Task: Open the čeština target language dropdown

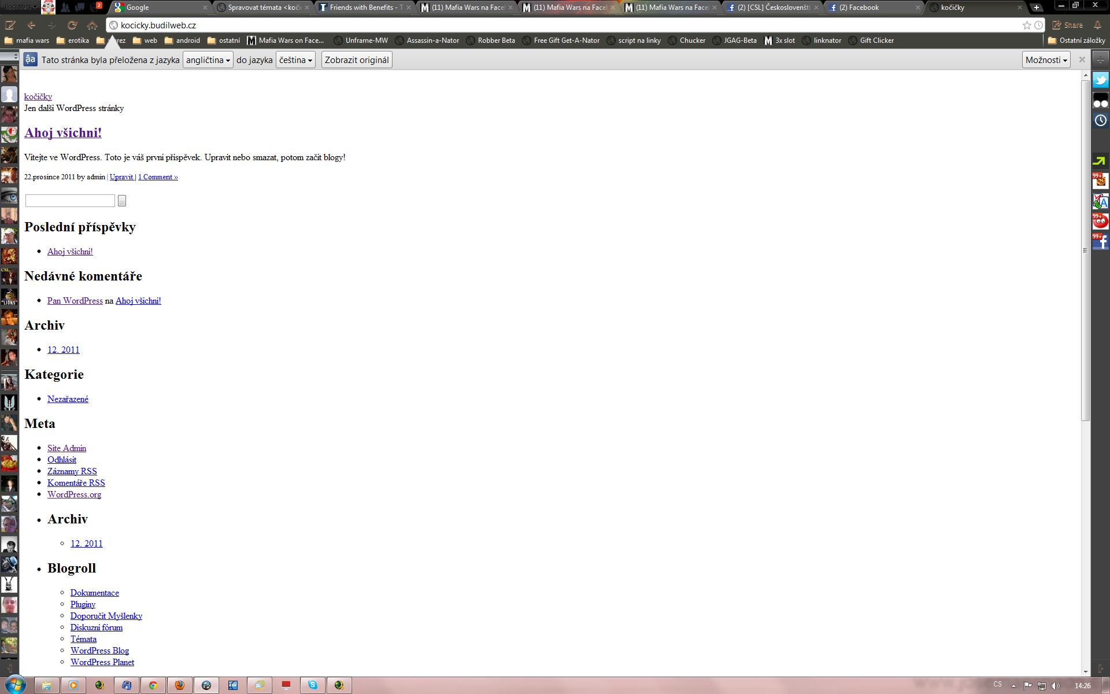Action: click(x=295, y=60)
